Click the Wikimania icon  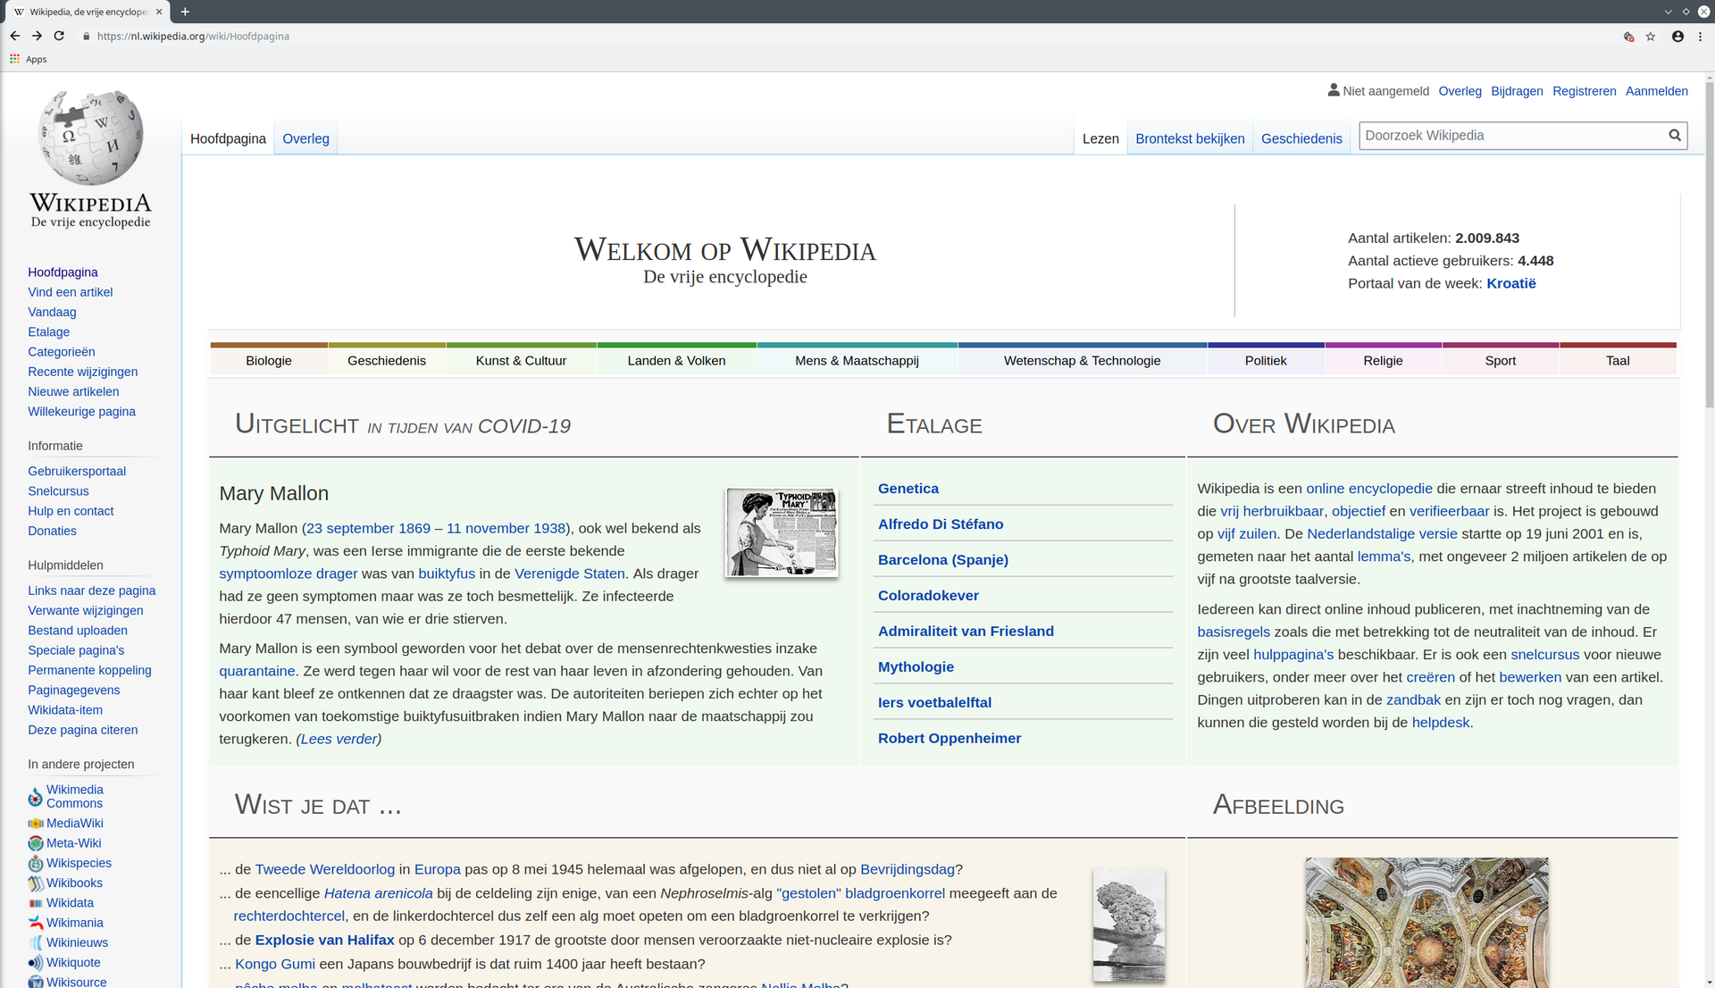(x=36, y=923)
